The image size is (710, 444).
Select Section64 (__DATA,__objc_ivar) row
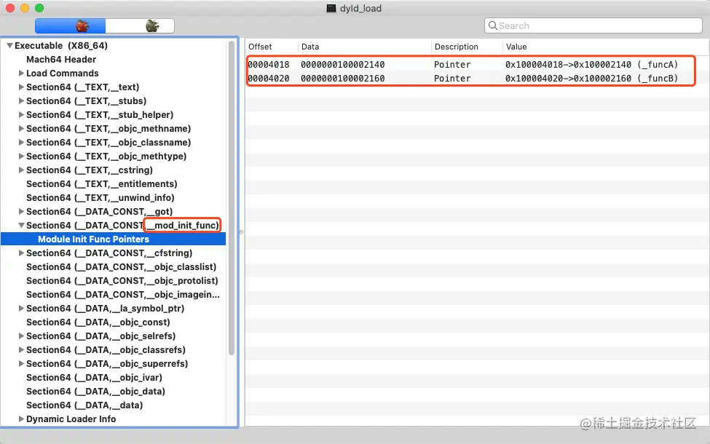point(113,378)
